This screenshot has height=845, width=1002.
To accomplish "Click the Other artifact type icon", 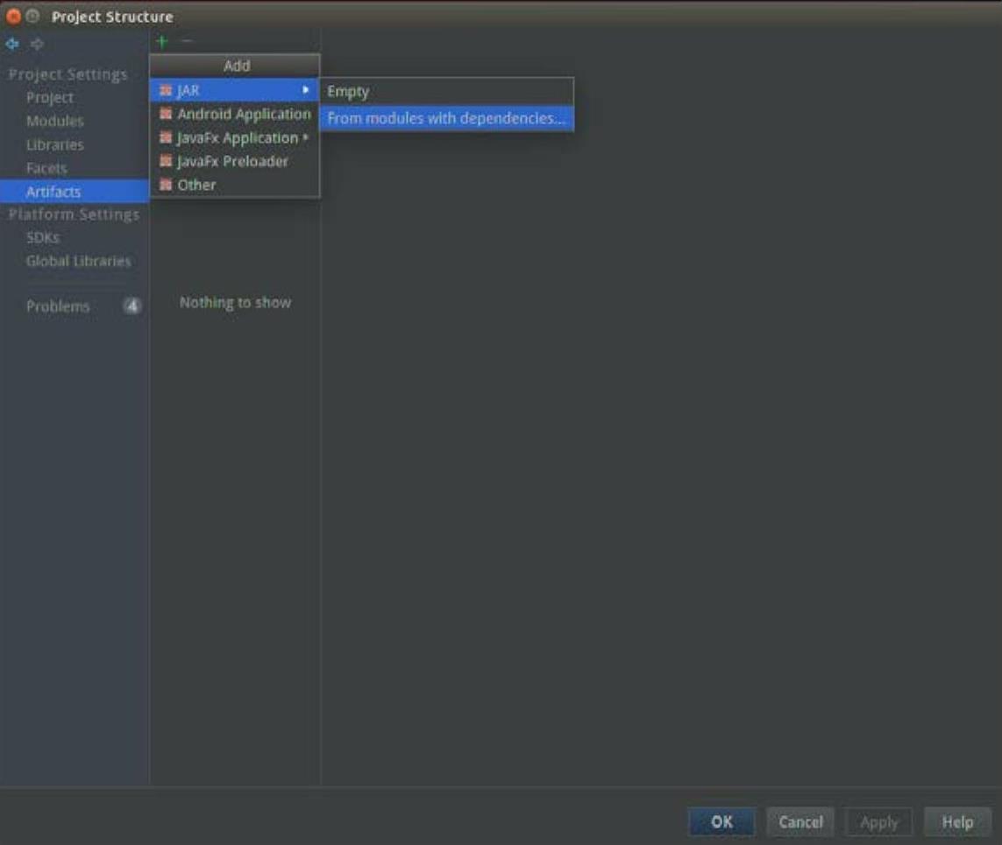I will (166, 185).
